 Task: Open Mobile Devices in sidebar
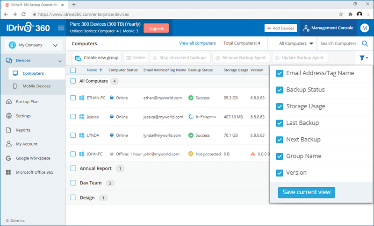tap(36, 86)
